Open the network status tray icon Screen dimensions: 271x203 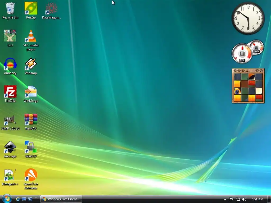pyautogui.click(x=238, y=199)
